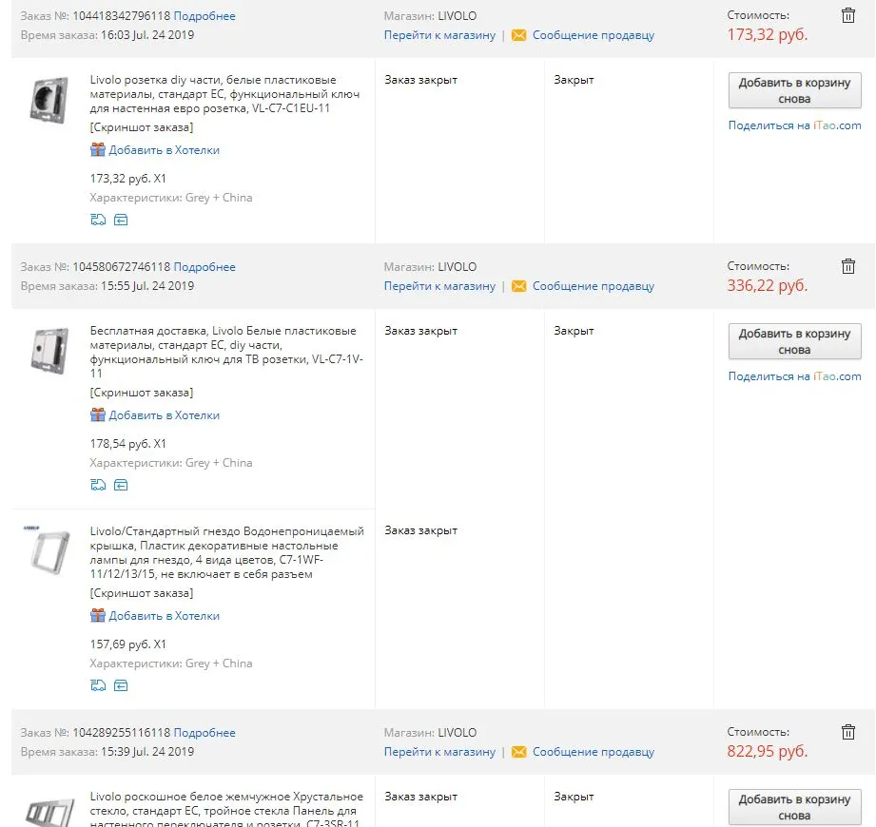Click envelope icon for the 16:03 order
Screen dimensions: 876x827
(518, 35)
